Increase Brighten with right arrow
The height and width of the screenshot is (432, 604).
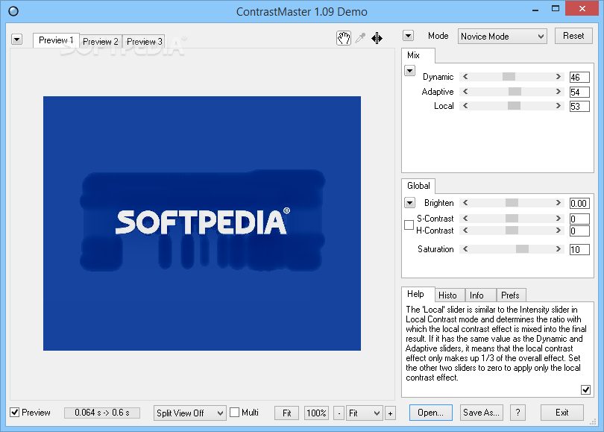tap(559, 203)
